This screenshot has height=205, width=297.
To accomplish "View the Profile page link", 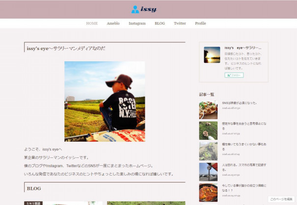I will [x=200, y=23].
